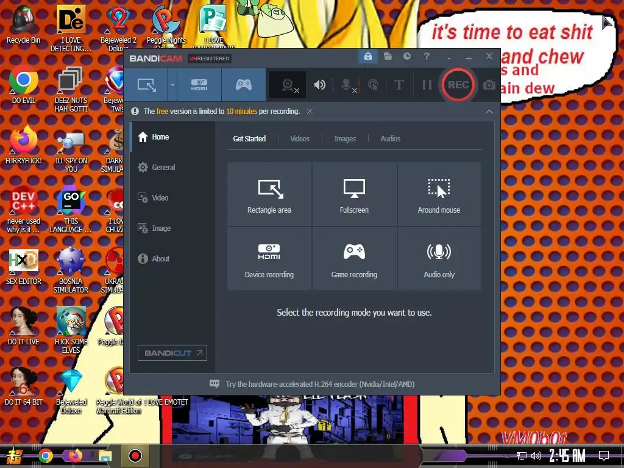Open the Video settings section
The height and width of the screenshot is (468, 624).
coord(172,198)
